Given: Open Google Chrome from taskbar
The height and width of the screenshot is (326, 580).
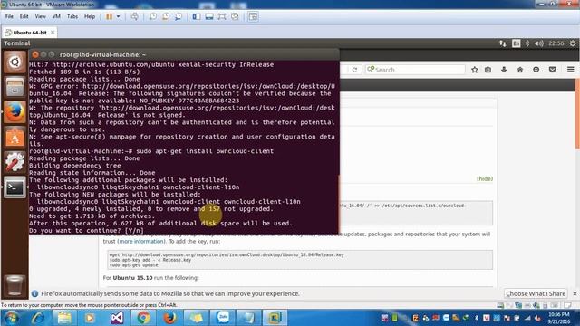Looking at the screenshot, I should [143, 318].
